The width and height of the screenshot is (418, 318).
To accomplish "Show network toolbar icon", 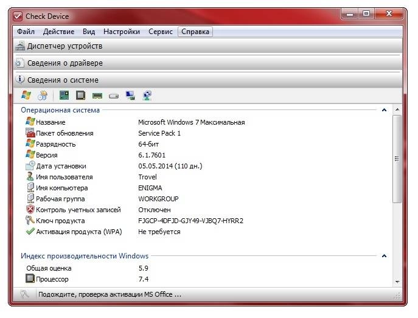I will click(147, 95).
